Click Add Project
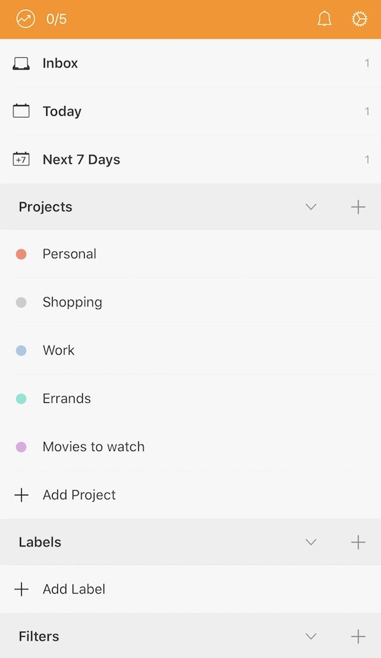 tap(79, 495)
